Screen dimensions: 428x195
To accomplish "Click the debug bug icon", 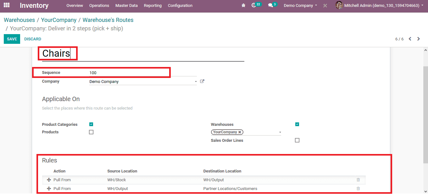I will click(243, 6).
